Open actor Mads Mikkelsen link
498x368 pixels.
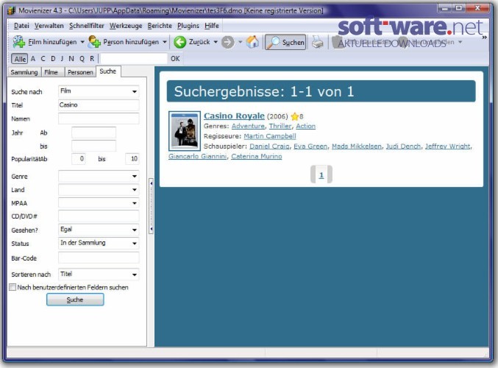(x=357, y=146)
